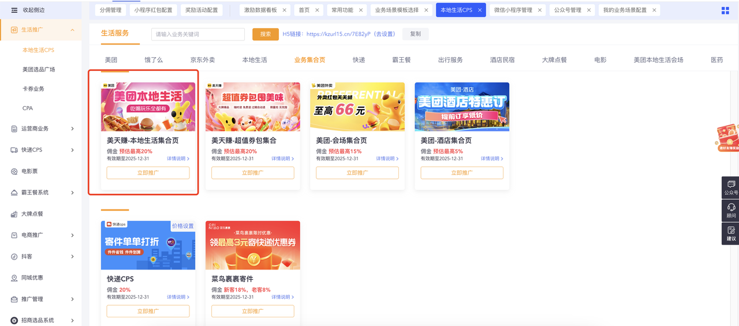
Task: Open 美团选品广场 in sidebar
Action: (x=39, y=69)
